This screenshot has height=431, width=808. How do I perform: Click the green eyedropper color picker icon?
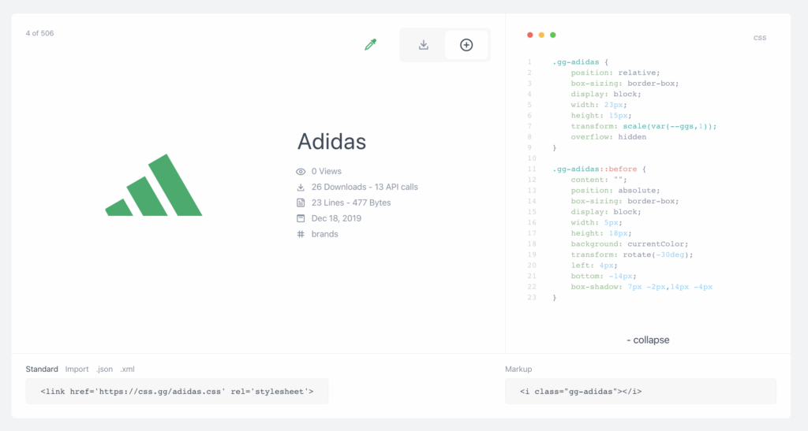coord(370,45)
